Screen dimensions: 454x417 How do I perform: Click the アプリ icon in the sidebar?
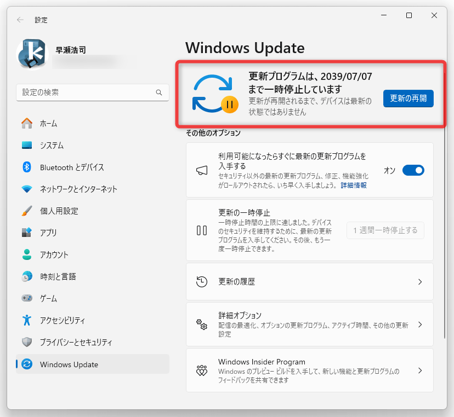click(27, 233)
